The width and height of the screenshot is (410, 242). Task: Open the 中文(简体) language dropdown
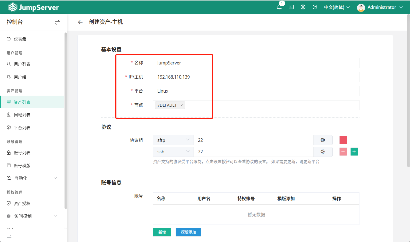pos(337,7)
